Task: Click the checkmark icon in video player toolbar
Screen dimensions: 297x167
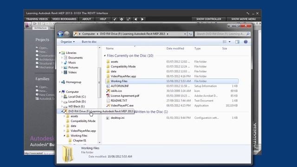Action: [115, 19]
